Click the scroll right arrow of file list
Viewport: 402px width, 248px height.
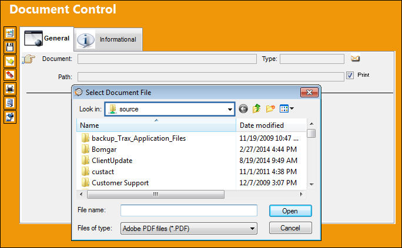pyautogui.click(x=301, y=194)
